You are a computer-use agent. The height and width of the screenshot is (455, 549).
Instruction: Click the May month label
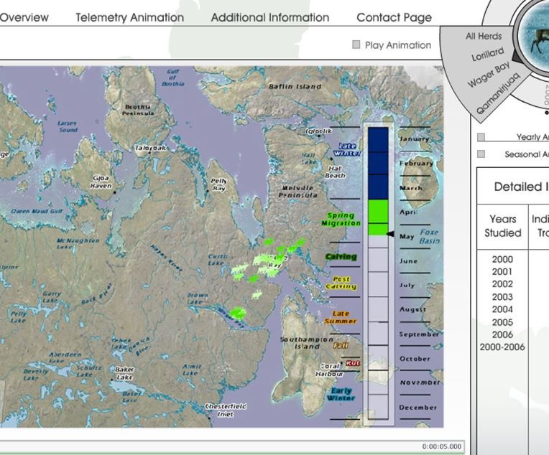407,237
